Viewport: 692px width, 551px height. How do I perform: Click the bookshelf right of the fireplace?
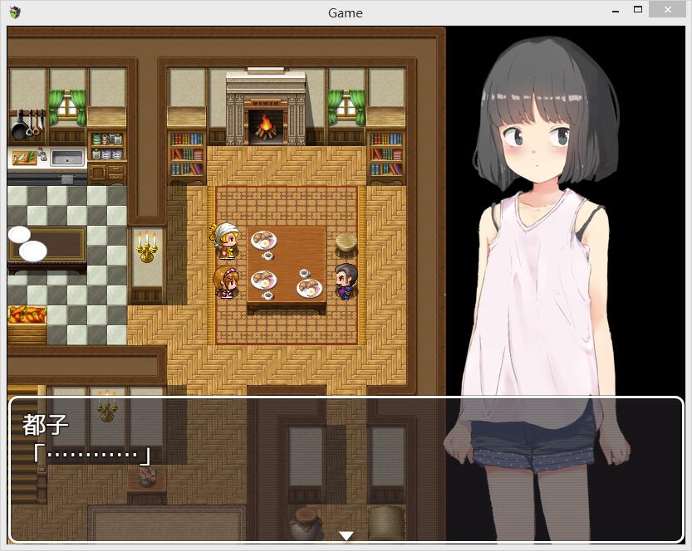385,154
